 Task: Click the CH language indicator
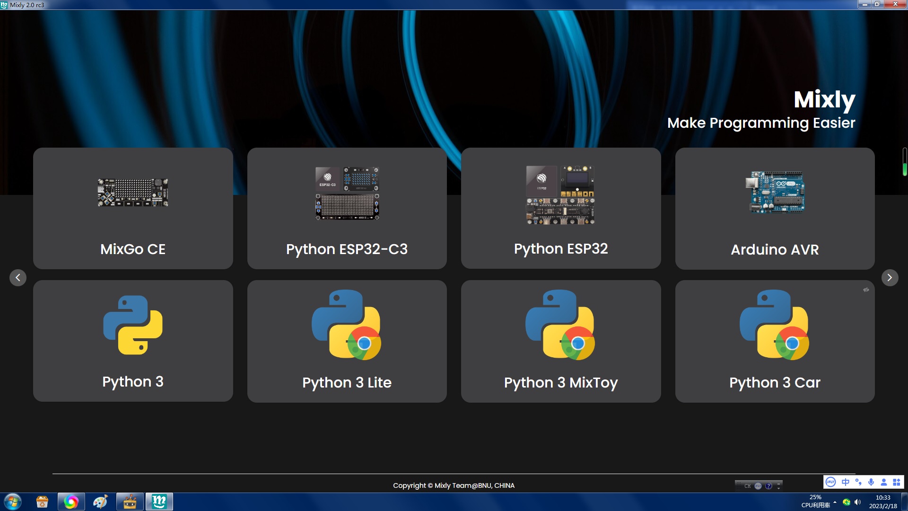pos(747,486)
